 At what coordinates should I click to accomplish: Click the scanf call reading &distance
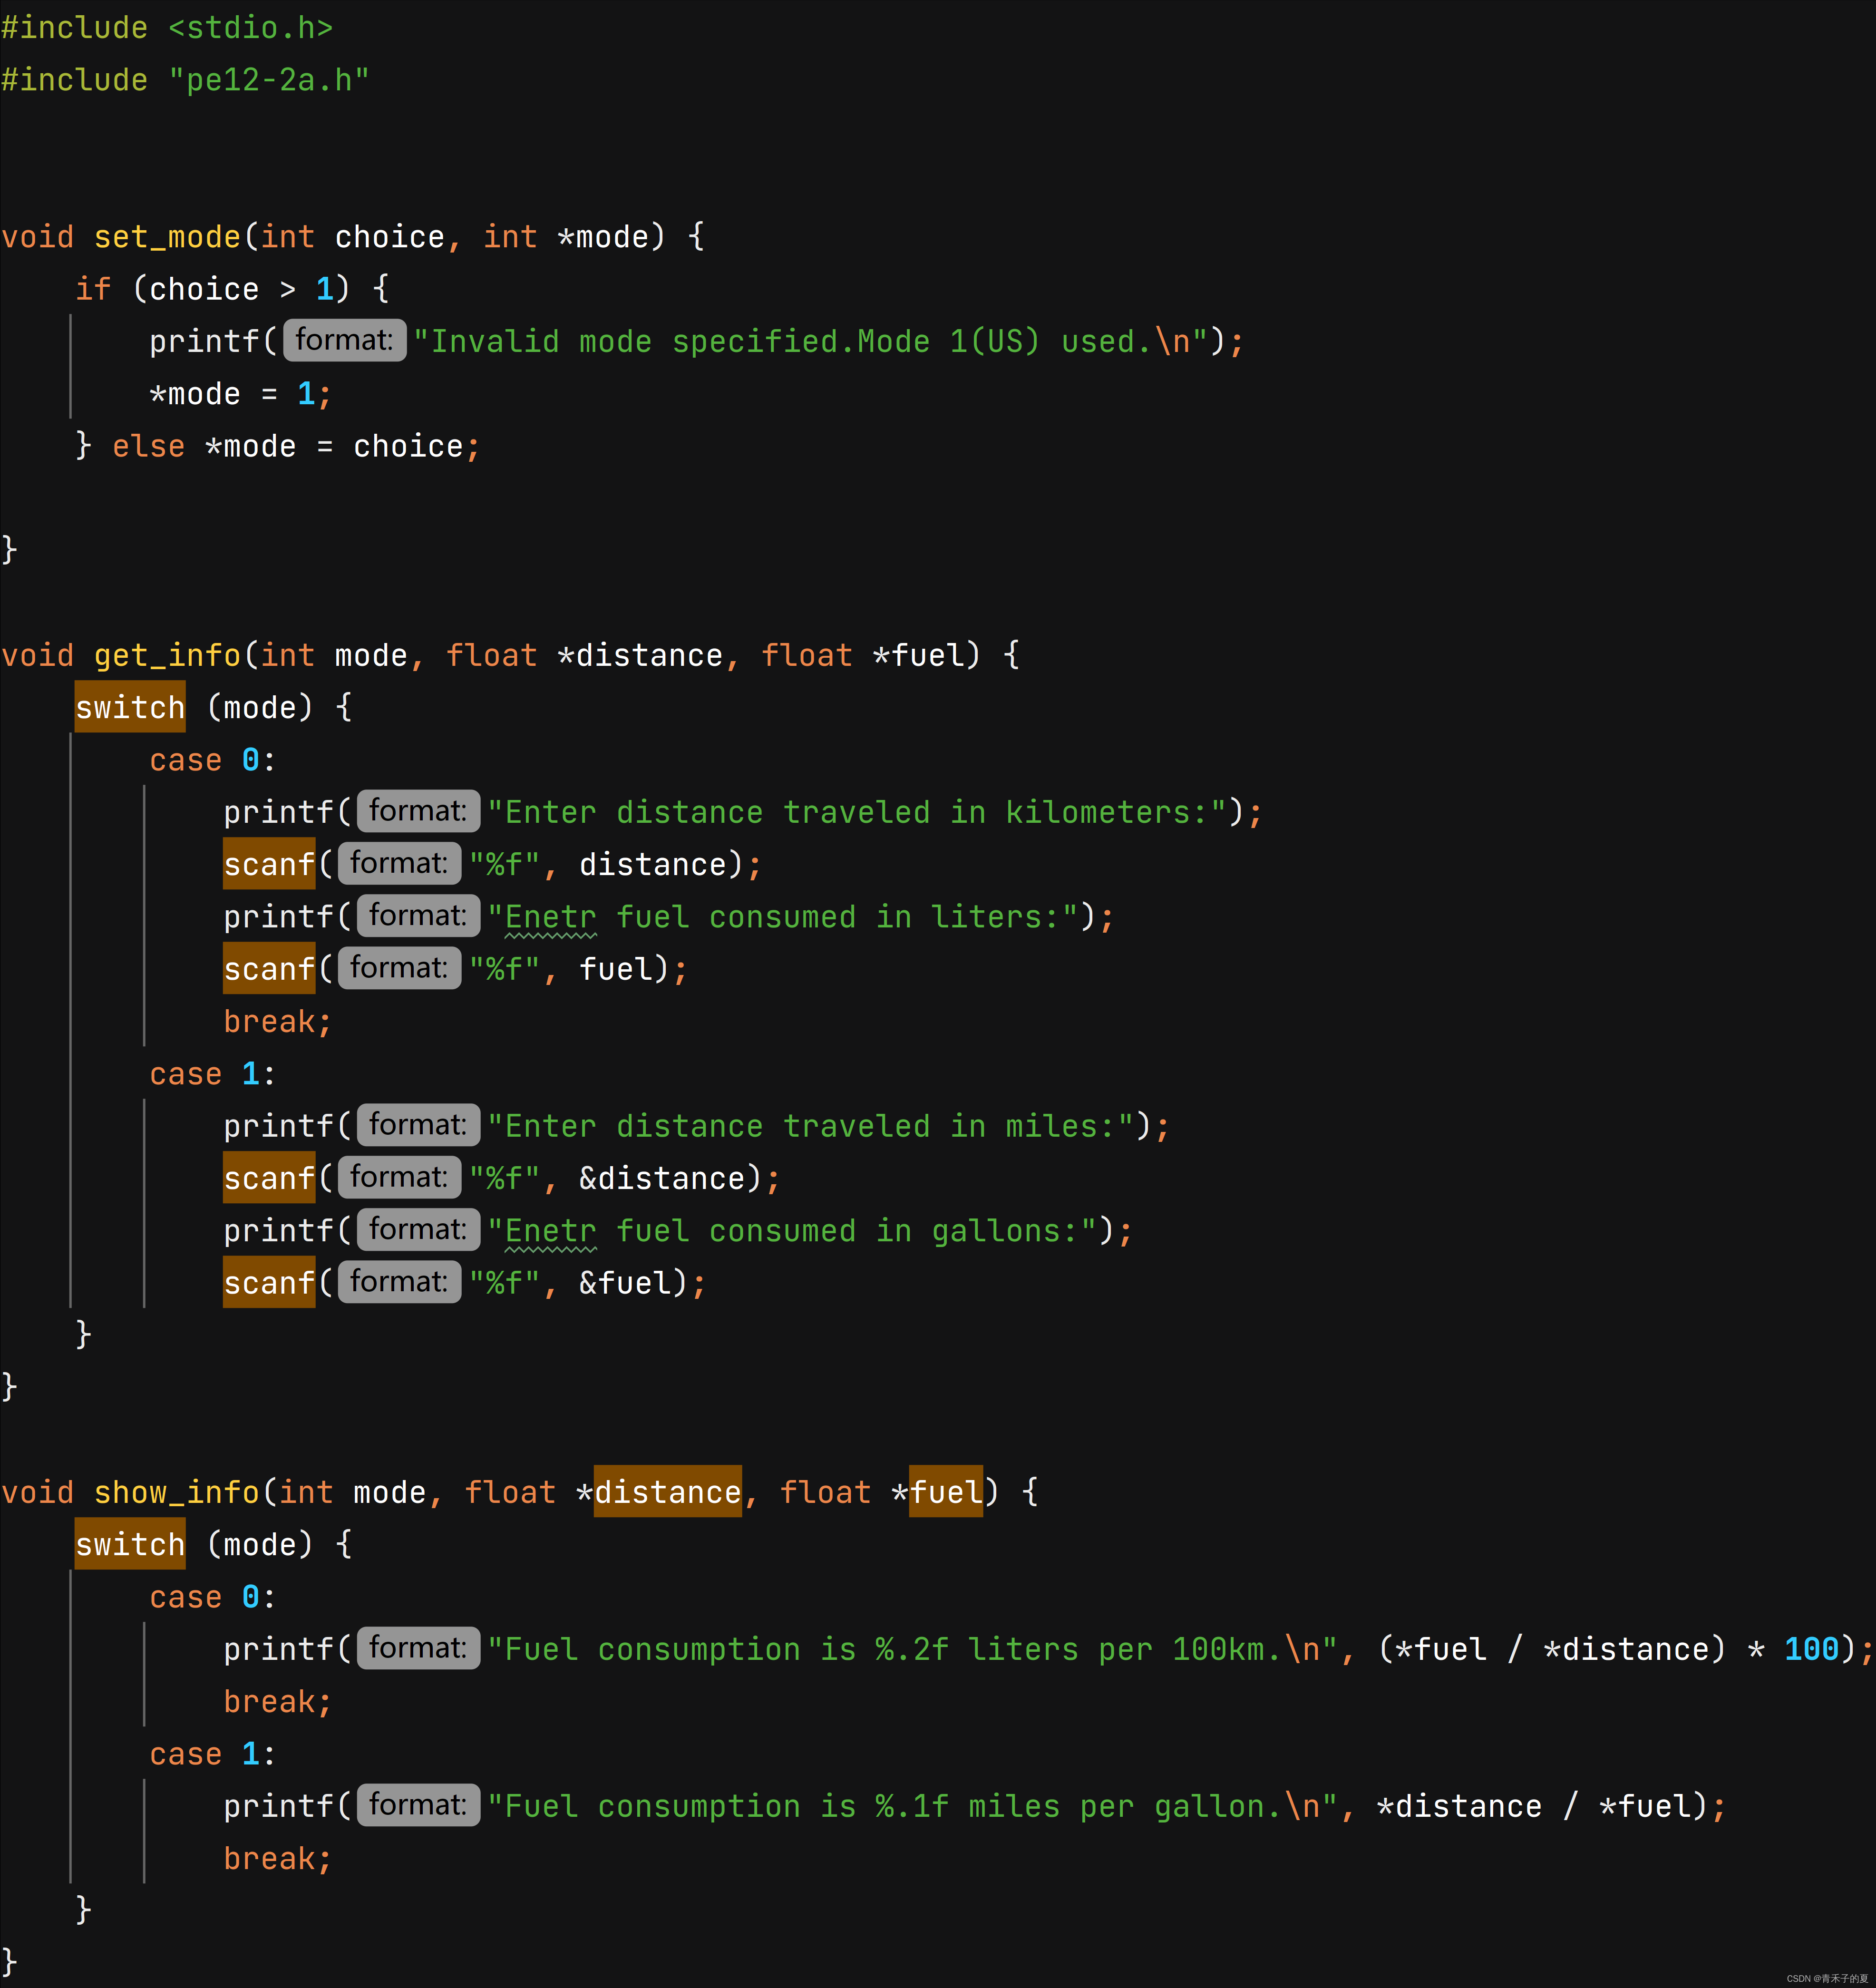[269, 1178]
